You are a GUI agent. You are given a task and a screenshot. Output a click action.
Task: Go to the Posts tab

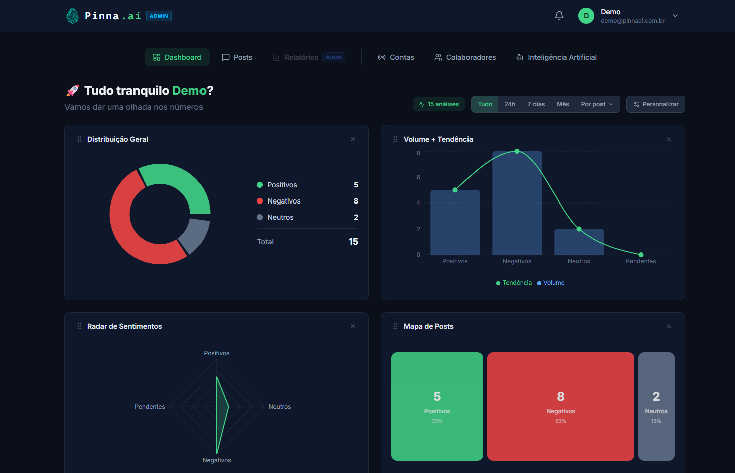(x=237, y=57)
